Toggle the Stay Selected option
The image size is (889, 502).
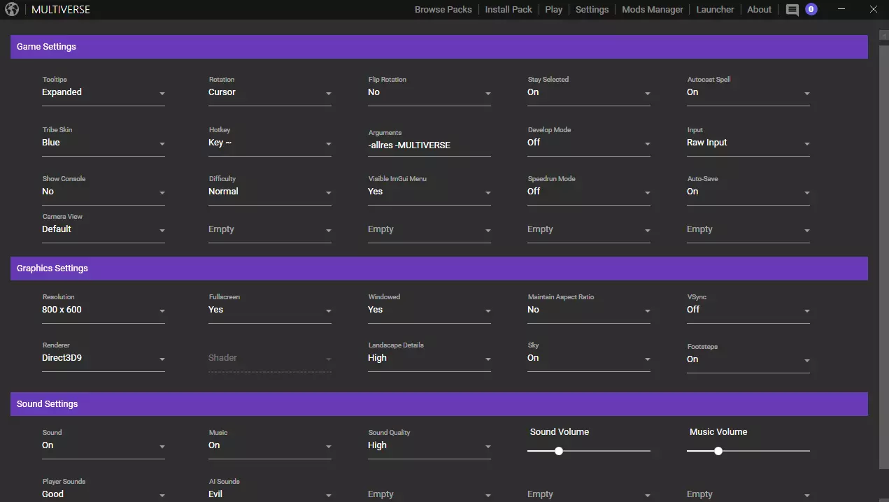[589, 92]
